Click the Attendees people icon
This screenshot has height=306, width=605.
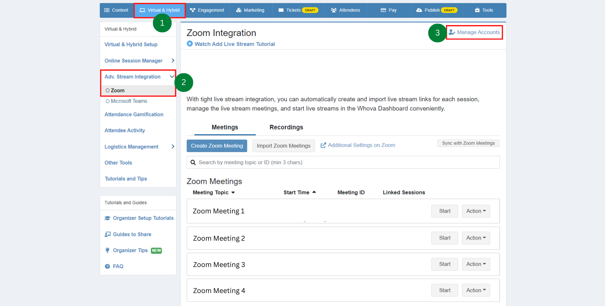pyautogui.click(x=333, y=10)
